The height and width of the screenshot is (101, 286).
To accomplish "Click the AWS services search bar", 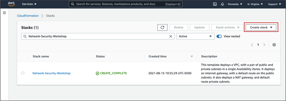I will coord(126,4).
